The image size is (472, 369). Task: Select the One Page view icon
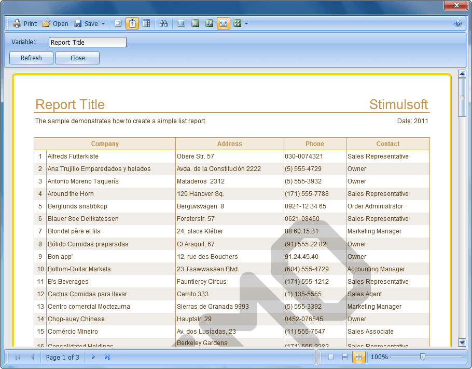[x=196, y=23]
